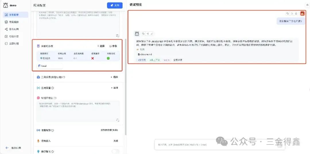Click 新增 next to 全局变量
The width and height of the screenshot is (310, 154).
(114, 88)
